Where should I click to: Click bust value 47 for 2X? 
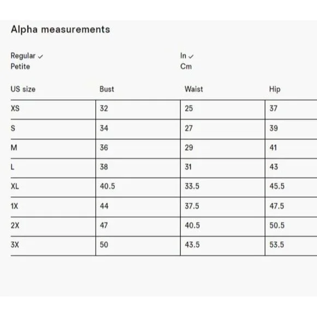coord(104,225)
